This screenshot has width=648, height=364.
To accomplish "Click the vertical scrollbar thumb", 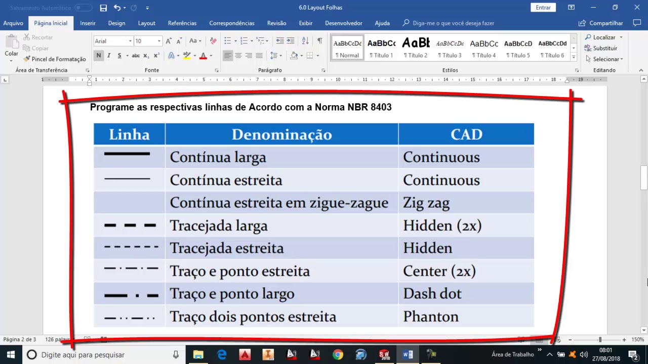I will 644,177.
